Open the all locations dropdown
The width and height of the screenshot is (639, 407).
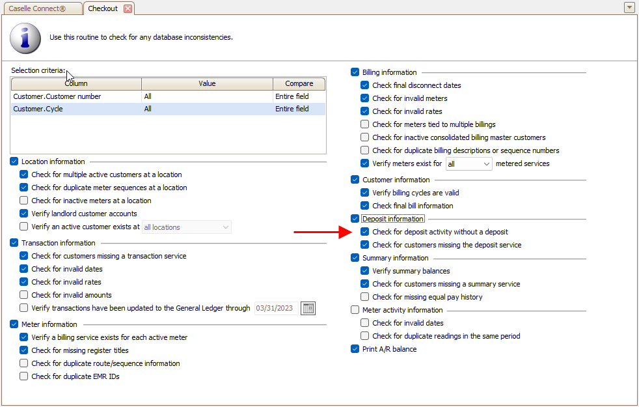(187, 227)
